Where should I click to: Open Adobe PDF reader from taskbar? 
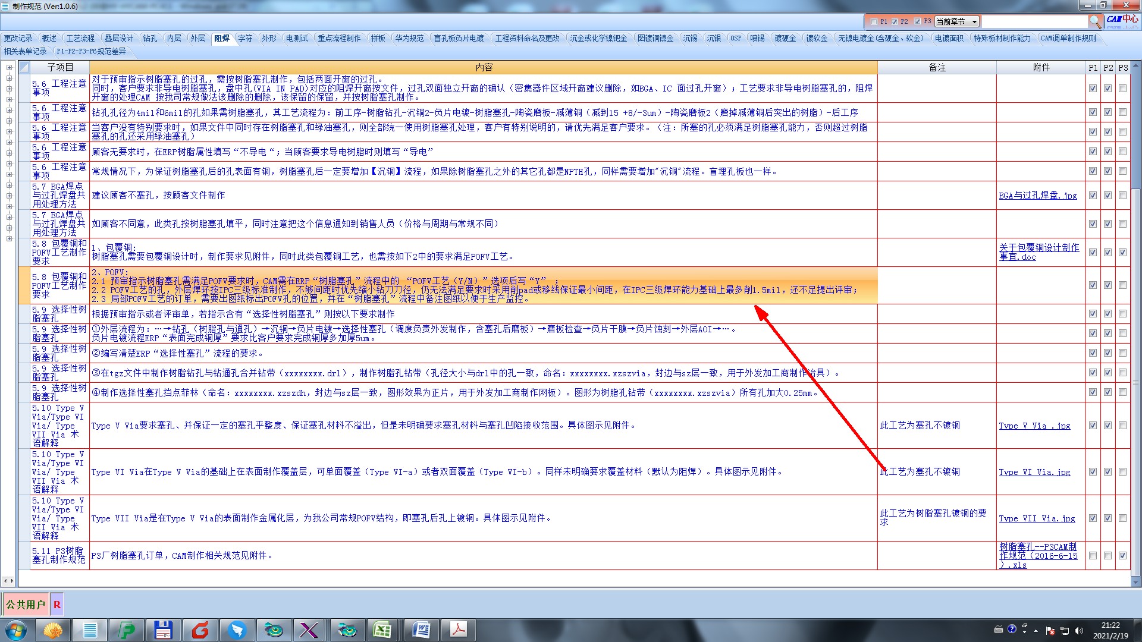(x=459, y=630)
